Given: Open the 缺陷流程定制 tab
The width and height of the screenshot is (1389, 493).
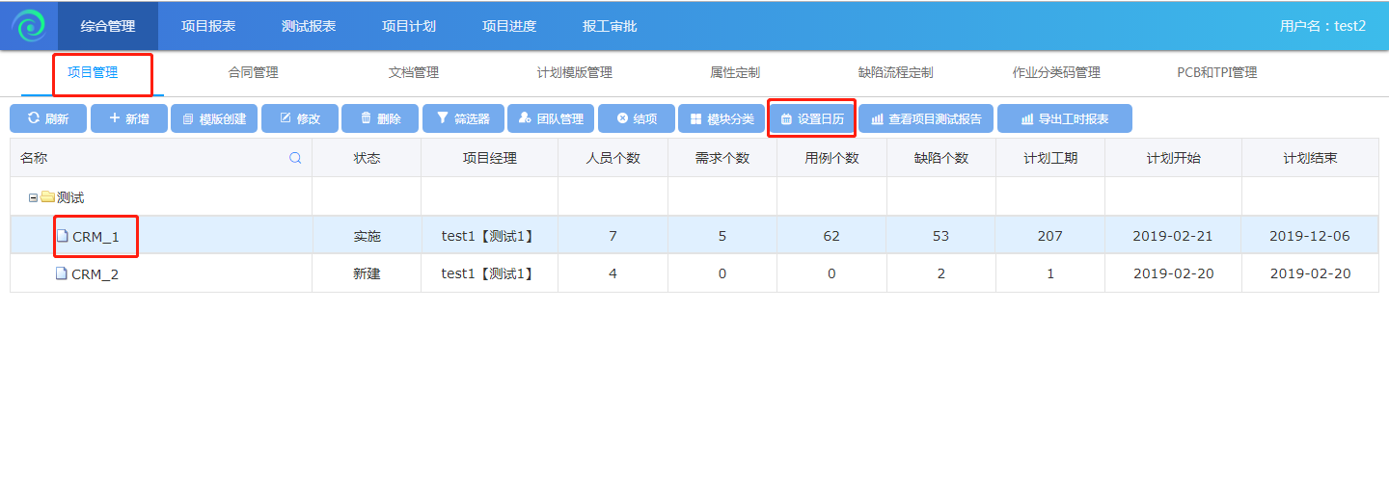Looking at the screenshot, I should coord(895,72).
